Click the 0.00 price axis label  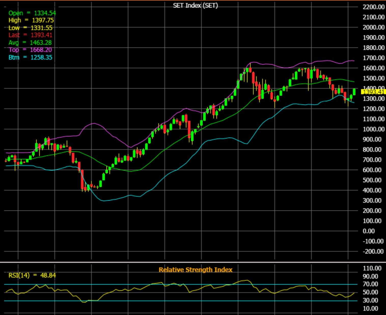click(x=369, y=231)
